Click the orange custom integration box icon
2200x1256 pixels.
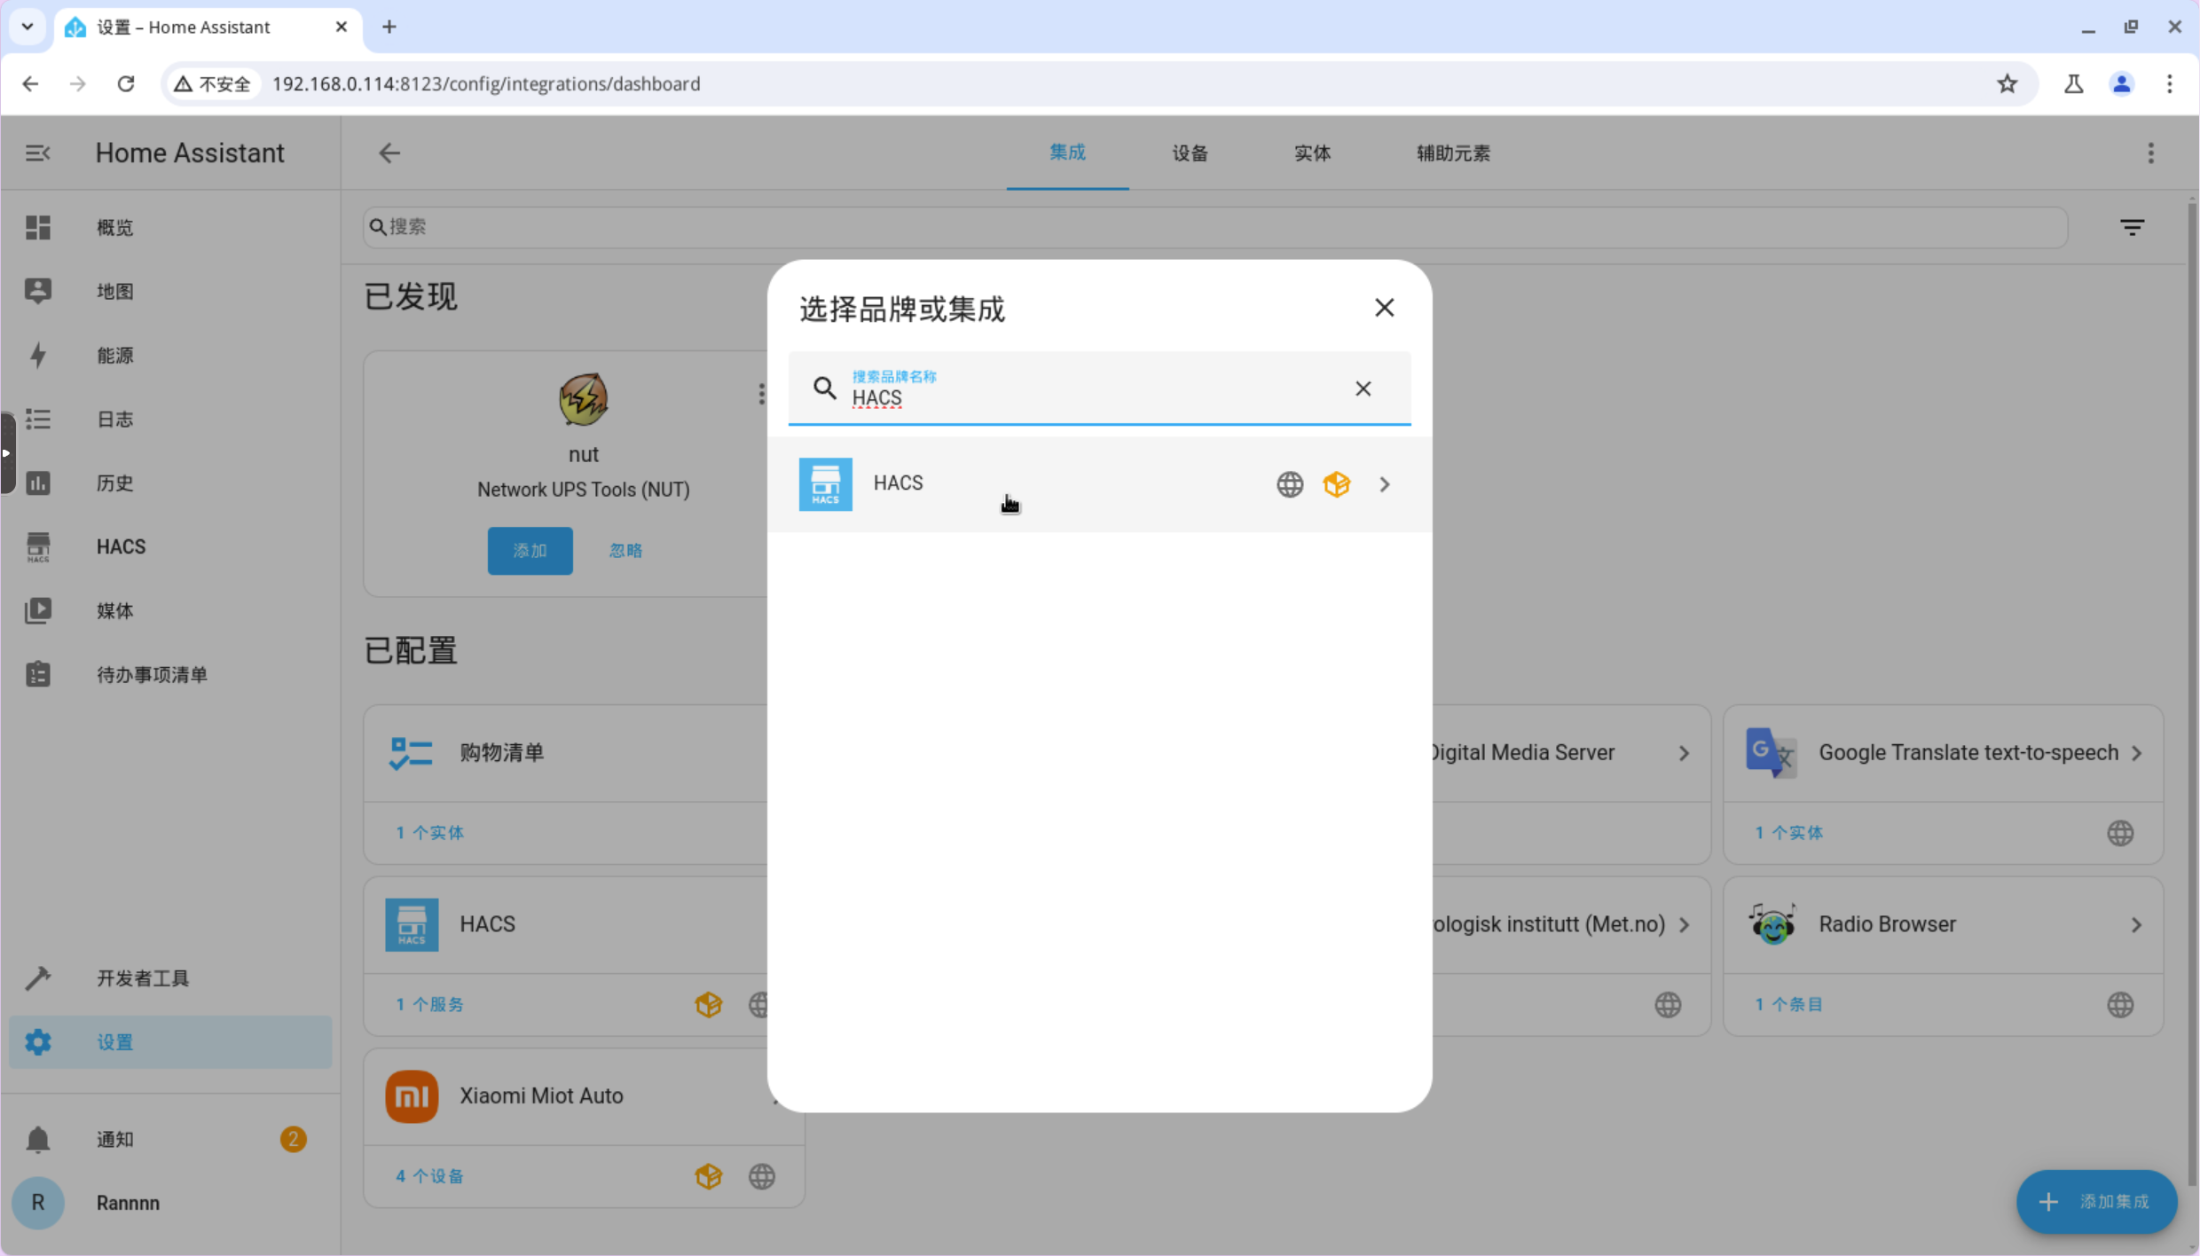pos(1337,484)
